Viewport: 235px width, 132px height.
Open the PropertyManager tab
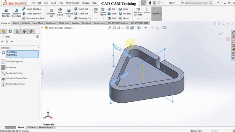[10, 31]
